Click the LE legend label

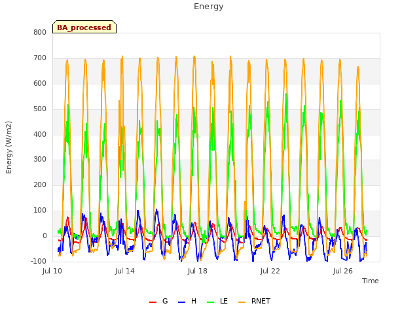coord(224,301)
